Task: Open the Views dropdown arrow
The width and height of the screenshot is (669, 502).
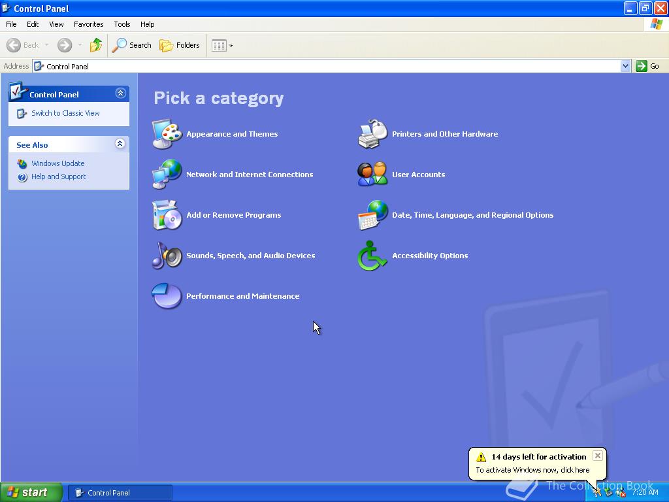Action: [x=231, y=46]
